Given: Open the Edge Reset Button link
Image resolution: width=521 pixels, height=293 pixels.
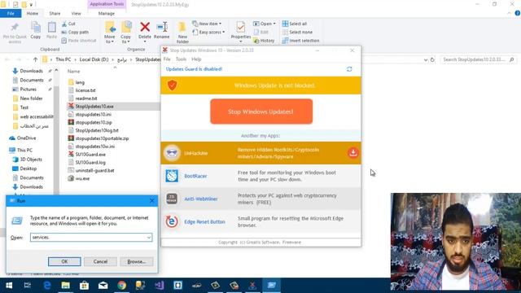Looking at the screenshot, I should coord(204,221).
